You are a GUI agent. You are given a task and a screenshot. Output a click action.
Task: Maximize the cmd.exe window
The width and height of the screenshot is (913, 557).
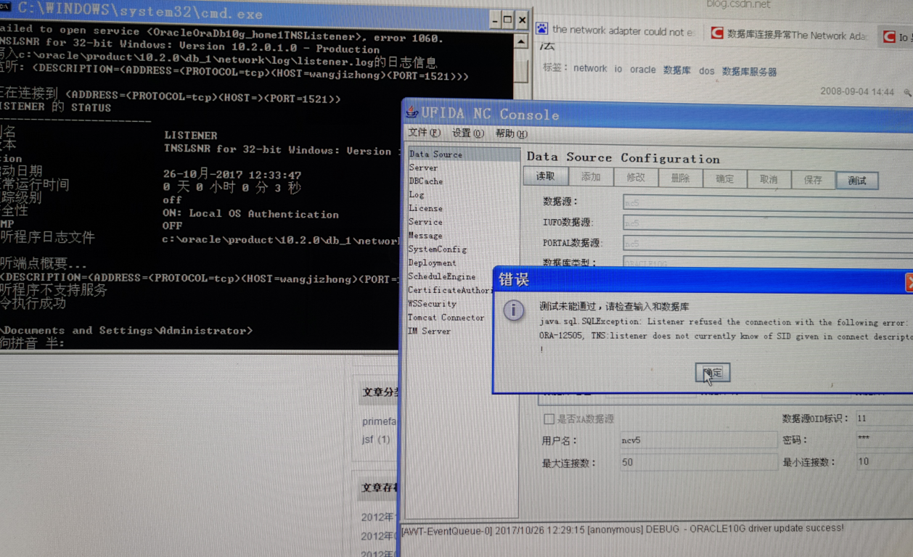tap(508, 20)
